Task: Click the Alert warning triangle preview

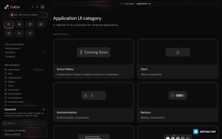Action: pyautogui.click(x=178, y=52)
